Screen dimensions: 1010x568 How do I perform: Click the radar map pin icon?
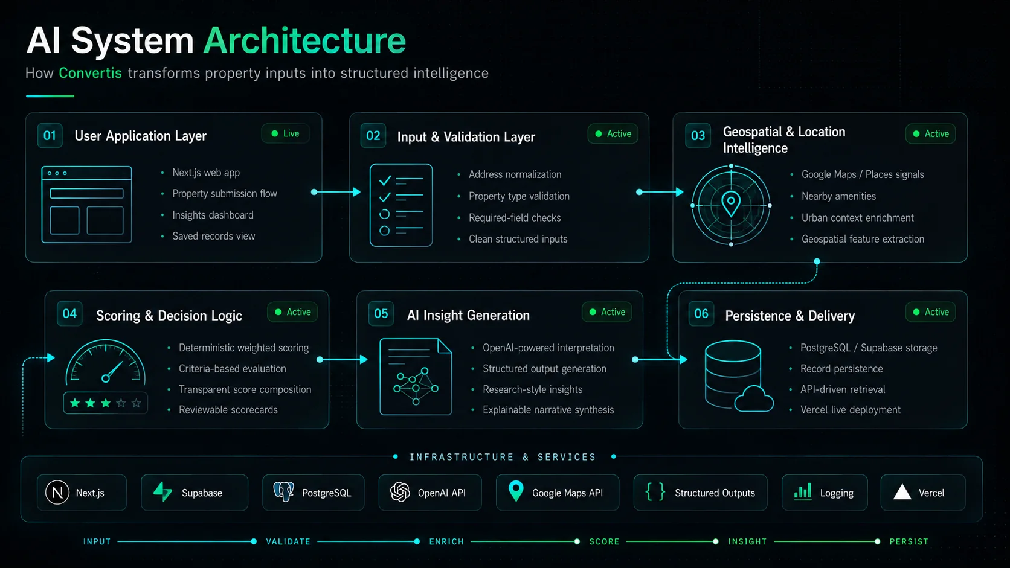(731, 205)
